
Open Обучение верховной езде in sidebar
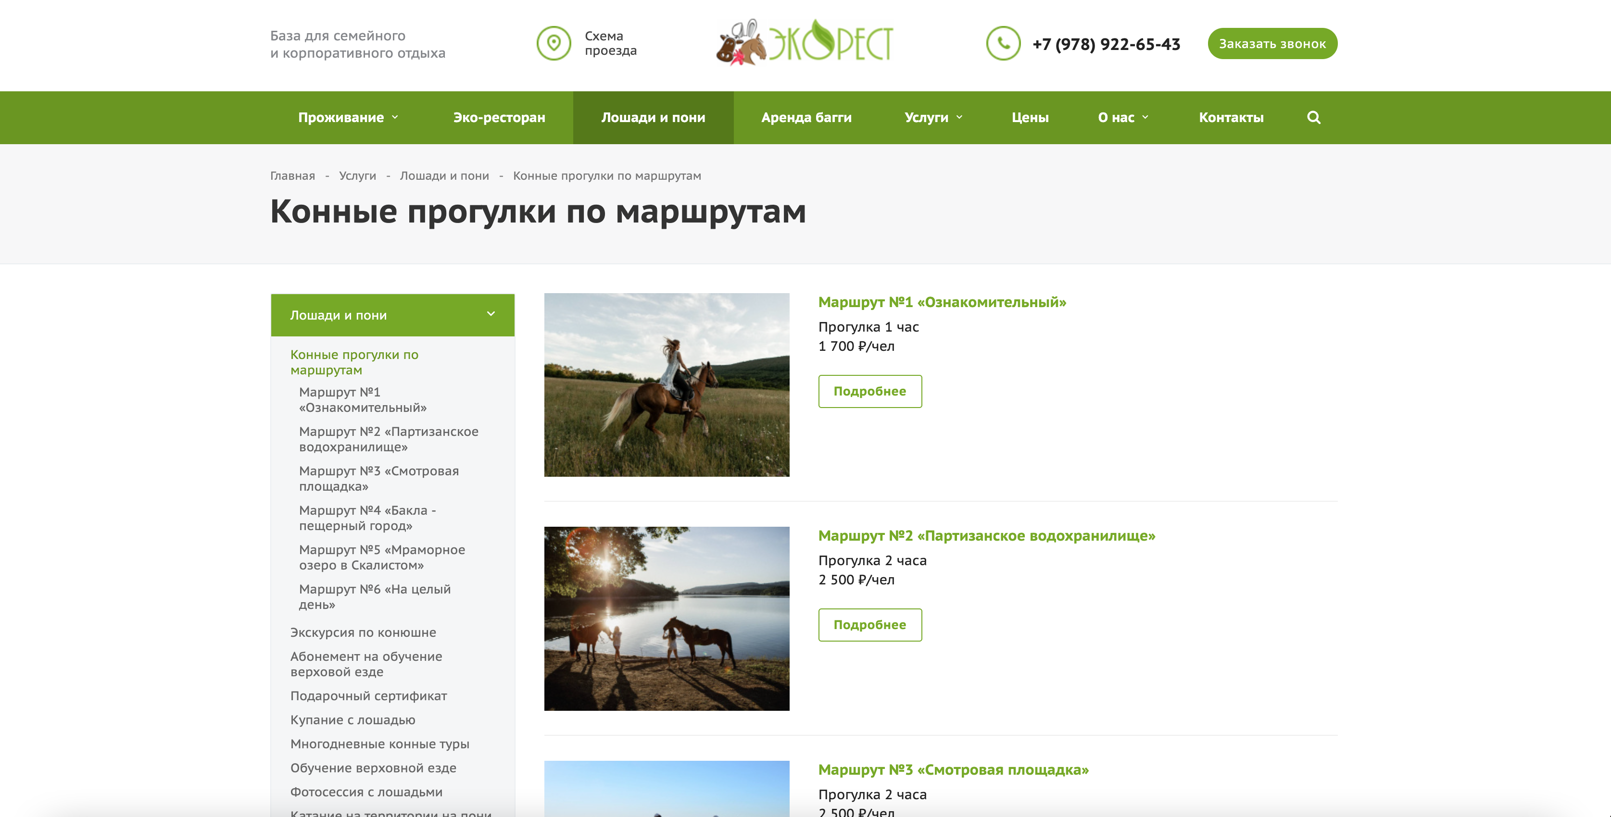pos(373,767)
